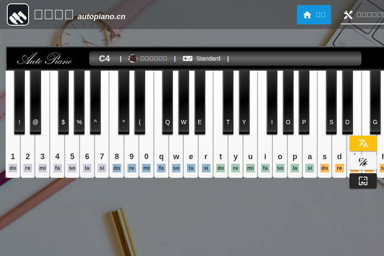Play the white key labeled 6
This screenshot has width=384, height=256.
coord(87,157)
